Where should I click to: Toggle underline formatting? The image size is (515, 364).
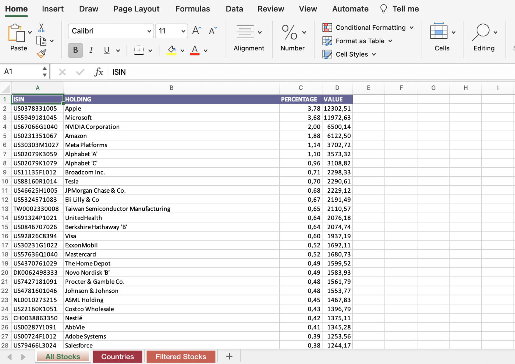pos(106,50)
